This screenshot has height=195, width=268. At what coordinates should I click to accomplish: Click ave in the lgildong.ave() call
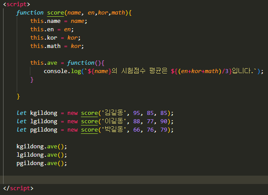coord(52,155)
